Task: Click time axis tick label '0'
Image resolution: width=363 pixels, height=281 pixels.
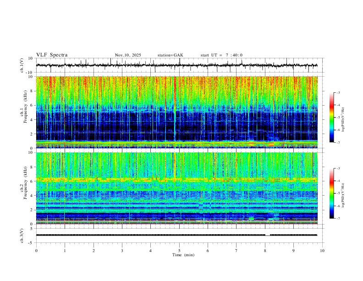Action: click(x=36, y=251)
